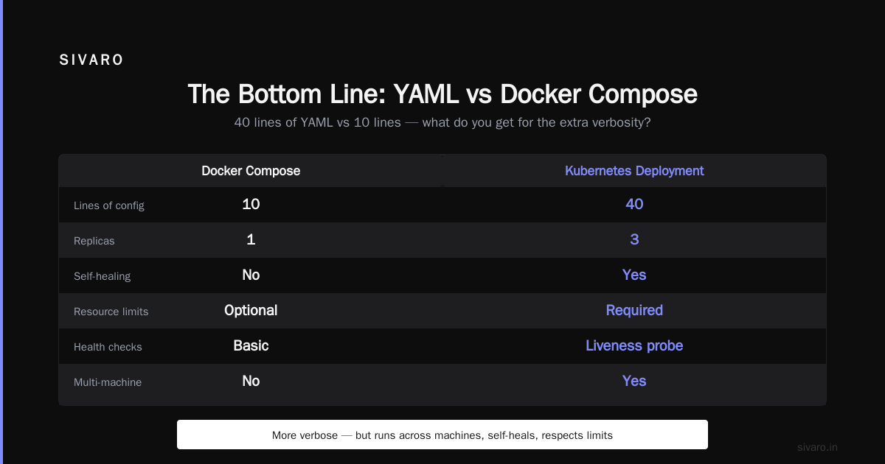Click the Kubernetes lines of config value 40
The image size is (885, 464).
click(x=634, y=204)
